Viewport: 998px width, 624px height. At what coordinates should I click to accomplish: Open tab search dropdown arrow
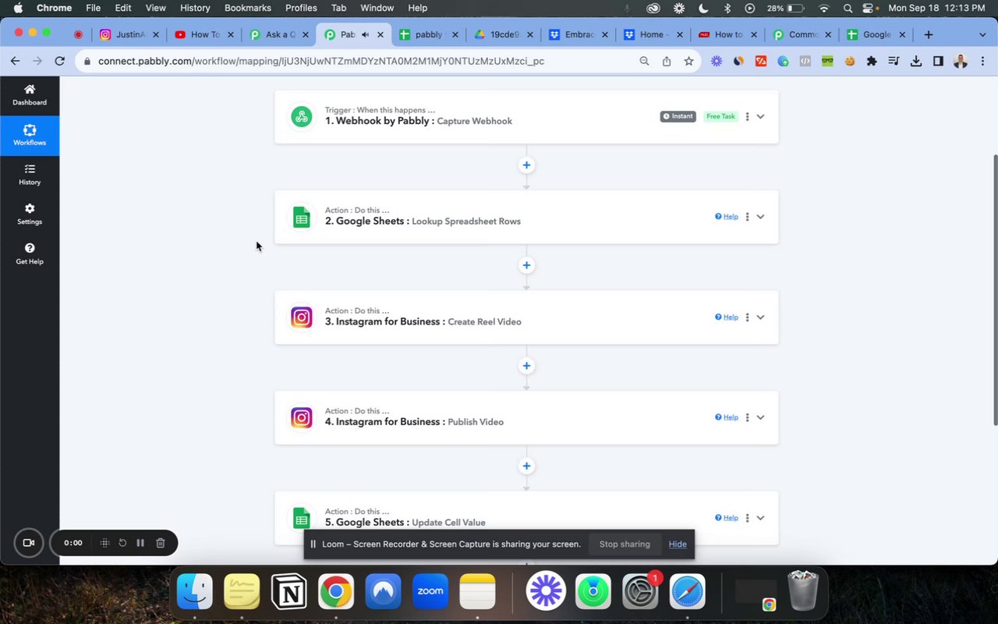pos(982,34)
